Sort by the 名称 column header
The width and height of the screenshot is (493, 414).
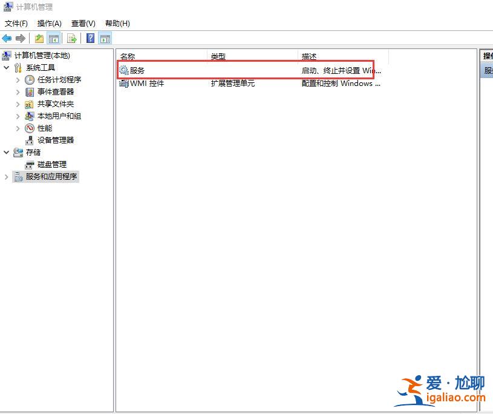click(128, 56)
